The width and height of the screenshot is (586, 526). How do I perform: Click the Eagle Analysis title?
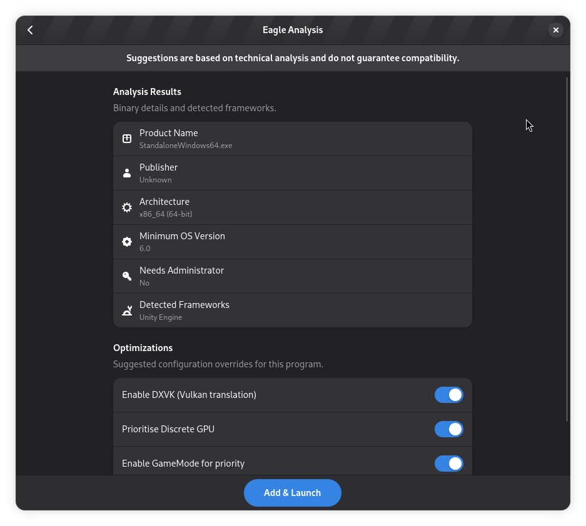coord(293,29)
